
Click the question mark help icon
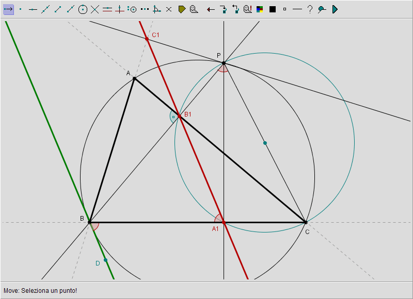pyautogui.click(x=310, y=9)
